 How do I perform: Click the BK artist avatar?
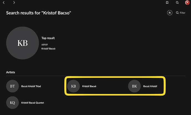(x=134, y=86)
